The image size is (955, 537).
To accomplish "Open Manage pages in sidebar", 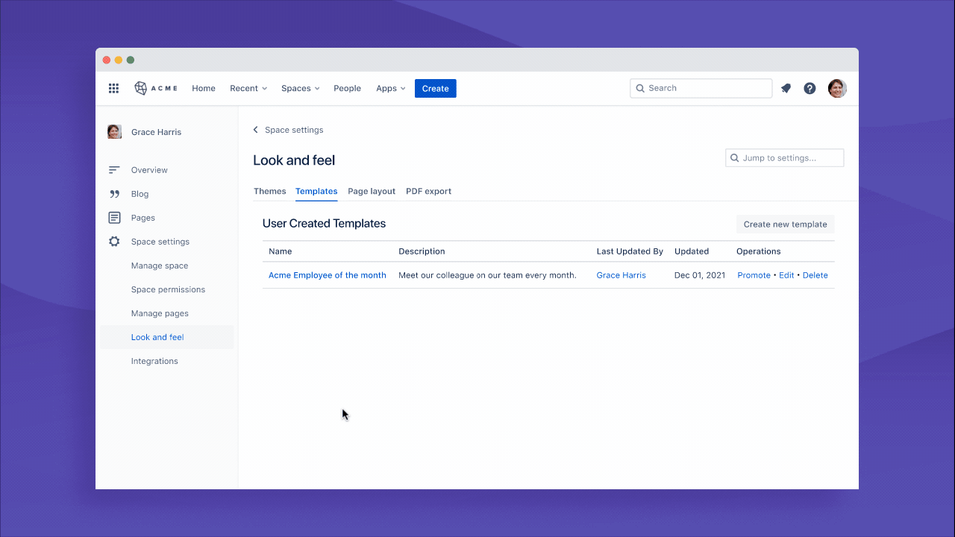I will pyautogui.click(x=160, y=313).
